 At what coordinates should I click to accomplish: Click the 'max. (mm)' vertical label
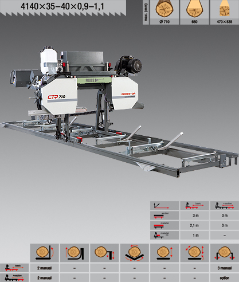pyautogui.click(x=146, y=12)
